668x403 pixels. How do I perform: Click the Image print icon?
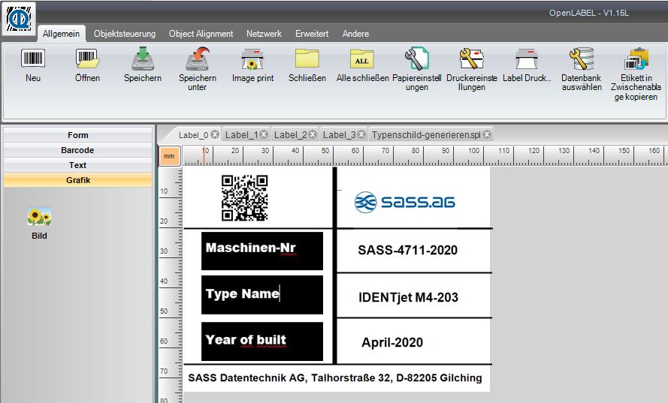252,59
